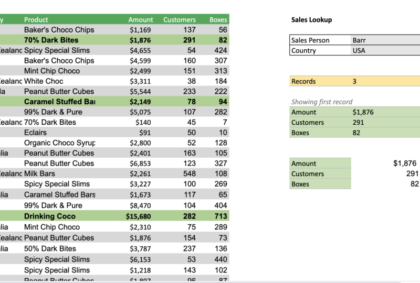The image size is (420, 283).
Task: Click the Product column header
Action: click(x=36, y=19)
